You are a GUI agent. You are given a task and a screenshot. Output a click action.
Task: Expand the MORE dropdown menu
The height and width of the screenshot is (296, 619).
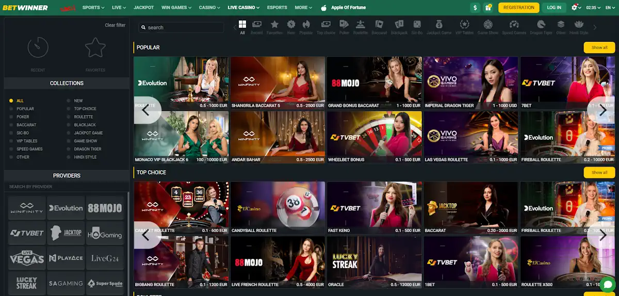click(x=303, y=8)
